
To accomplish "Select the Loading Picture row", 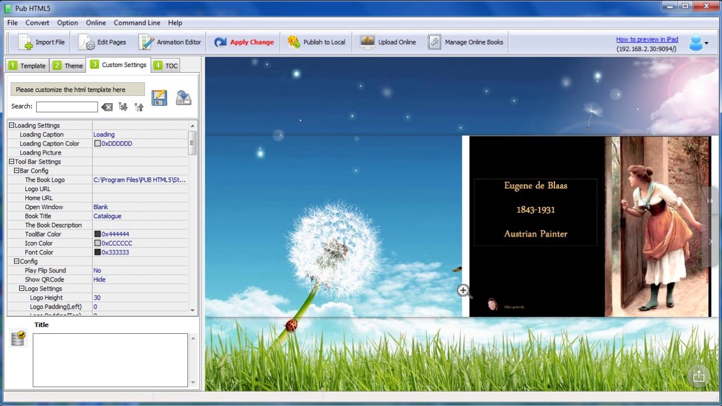I will (98, 152).
